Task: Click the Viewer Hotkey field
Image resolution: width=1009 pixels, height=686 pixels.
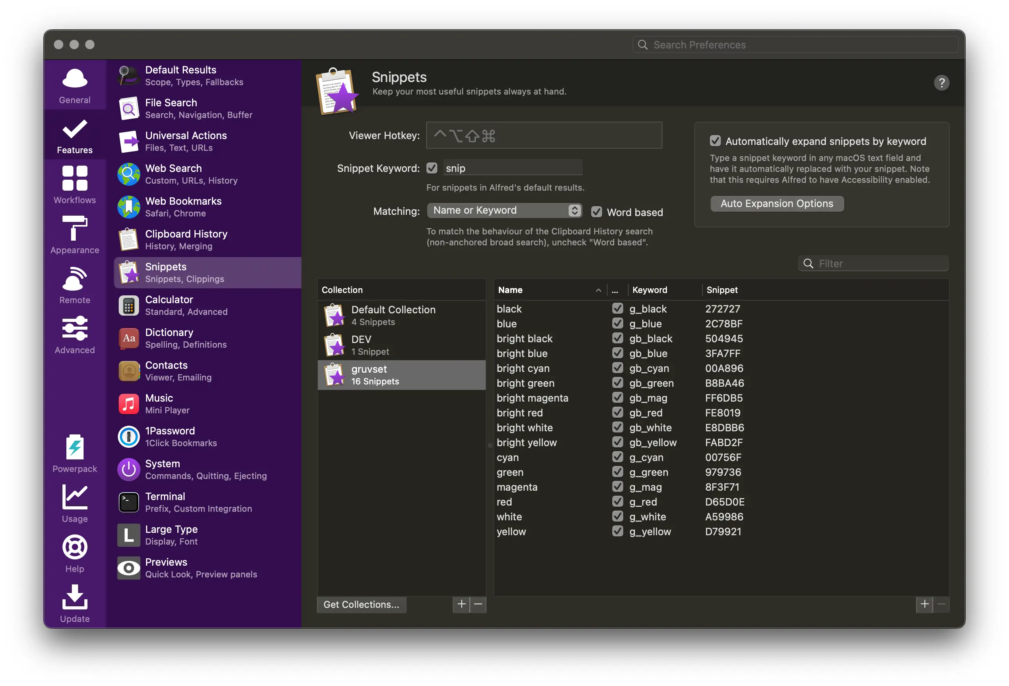Action: pos(544,136)
